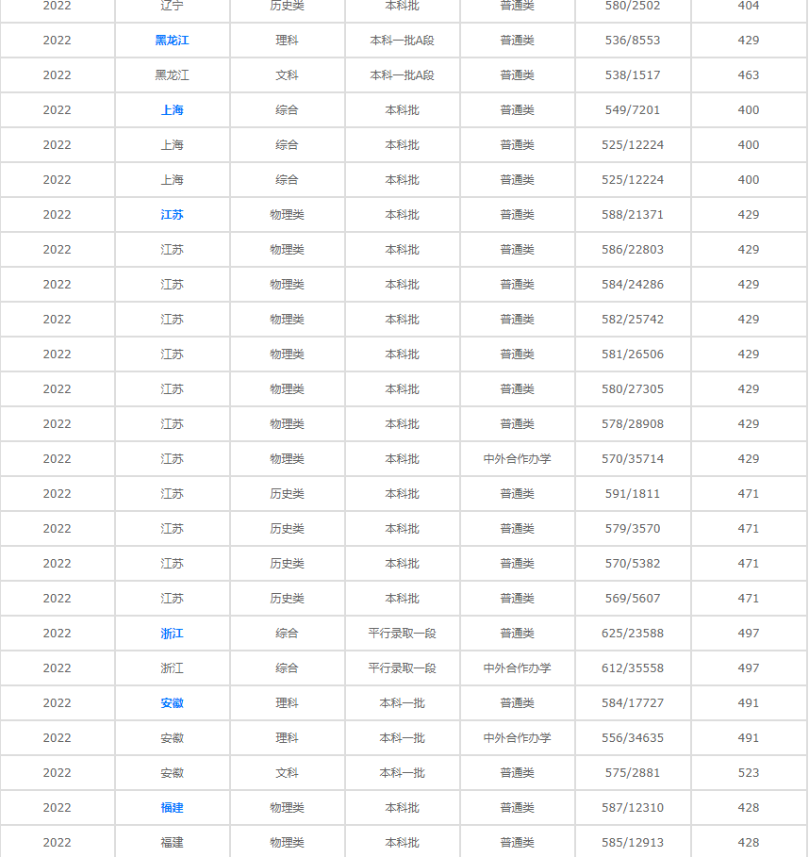Select the score cell 569/5607
809x857 pixels.
point(633,599)
